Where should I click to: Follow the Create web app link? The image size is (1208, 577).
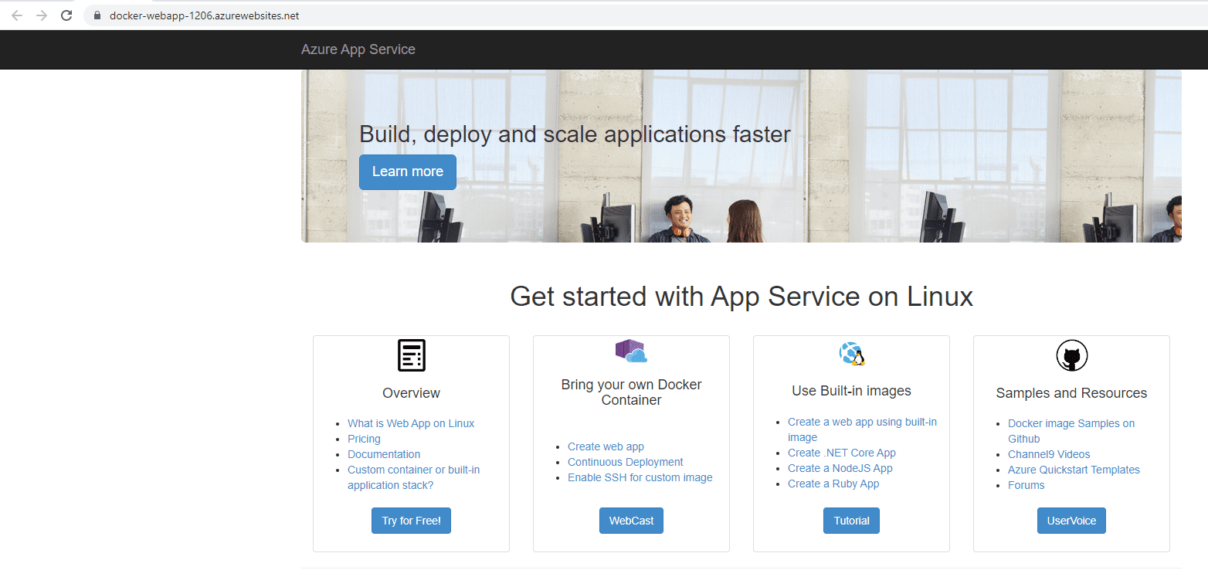coord(606,446)
